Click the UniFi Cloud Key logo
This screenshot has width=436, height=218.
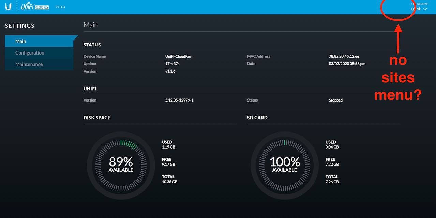35,7
